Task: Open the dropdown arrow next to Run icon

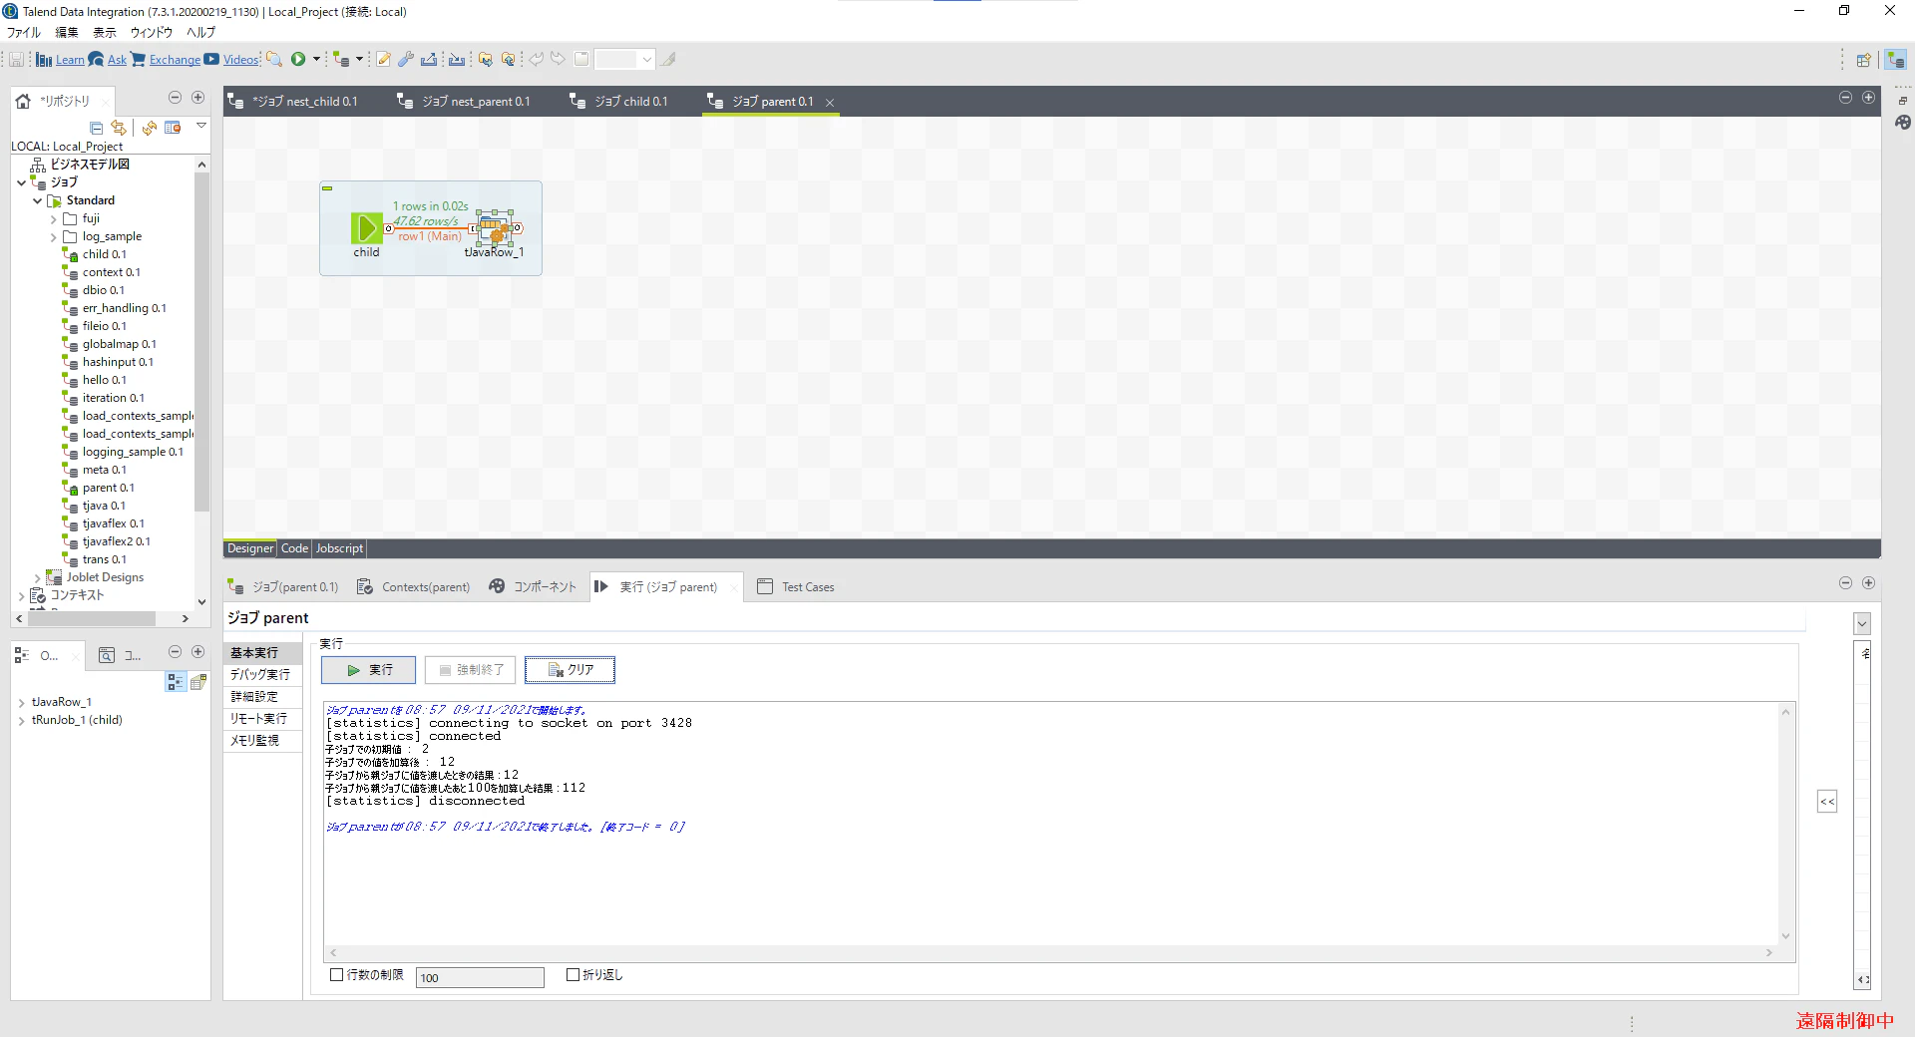Action: [316, 60]
